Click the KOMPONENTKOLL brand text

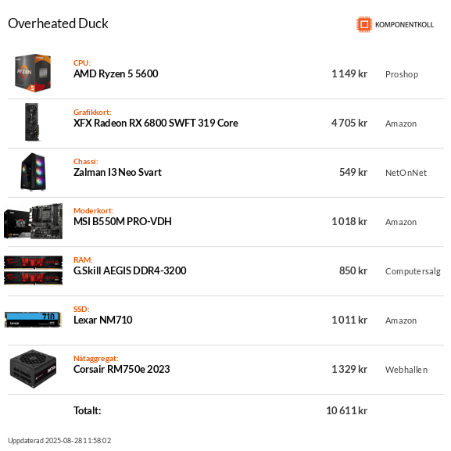click(404, 25)
